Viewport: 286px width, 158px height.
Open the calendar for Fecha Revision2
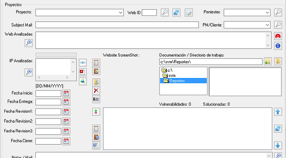coord(66,121)
